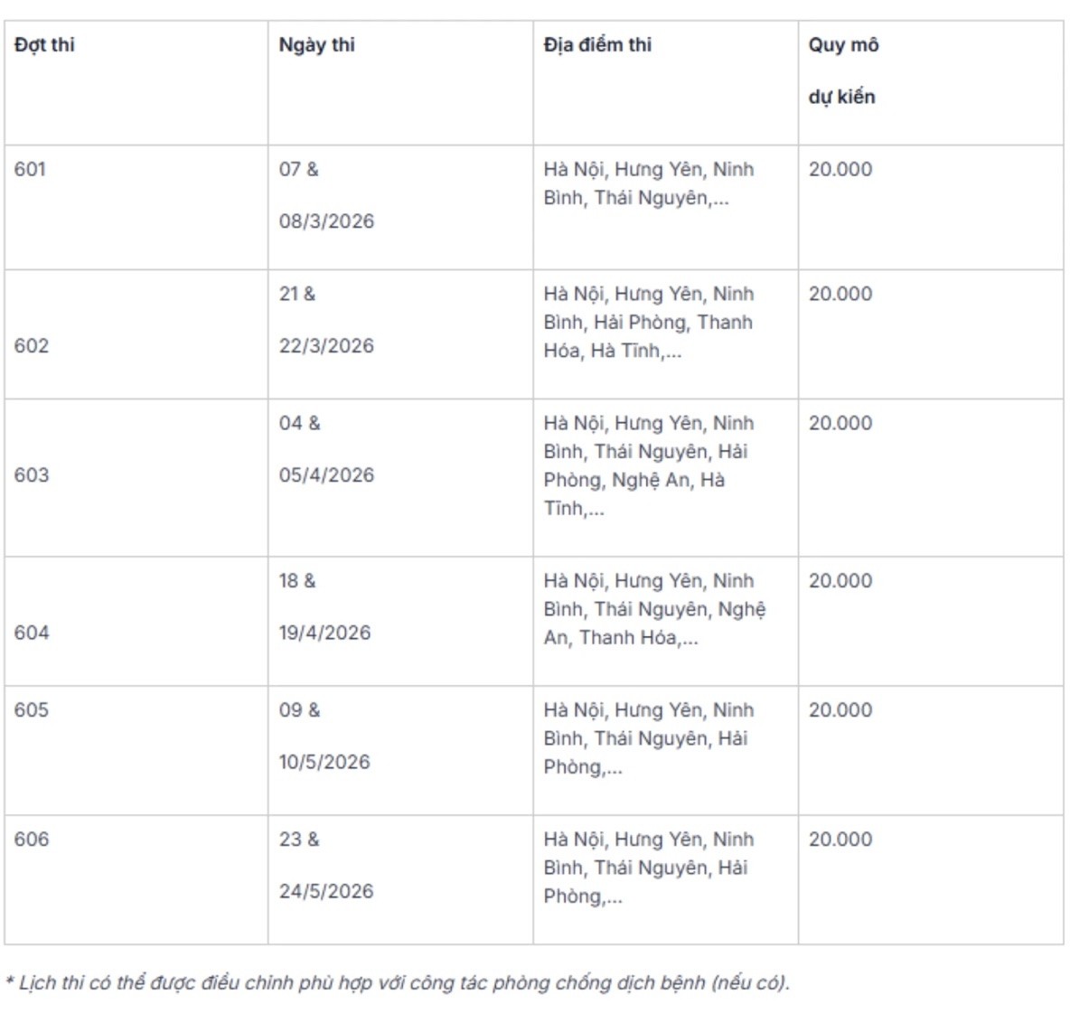Select exam round 603 cell

[x=32, y=475]
